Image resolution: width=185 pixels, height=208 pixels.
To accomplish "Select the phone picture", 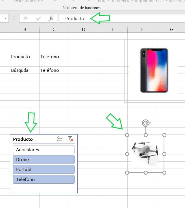I will tap(154, 70).
